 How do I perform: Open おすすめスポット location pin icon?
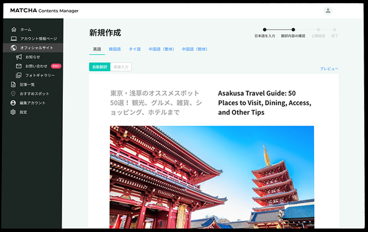(x=13, y=94)
